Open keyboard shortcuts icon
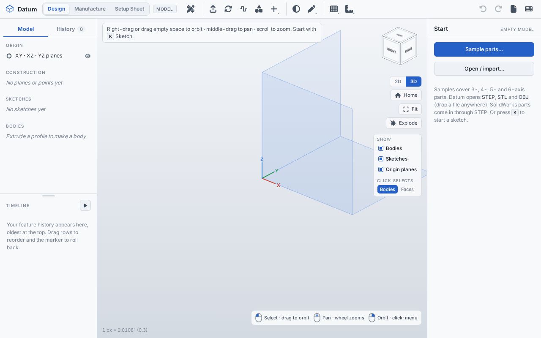This screenshot has width=541, height=338. pos(529,9)
